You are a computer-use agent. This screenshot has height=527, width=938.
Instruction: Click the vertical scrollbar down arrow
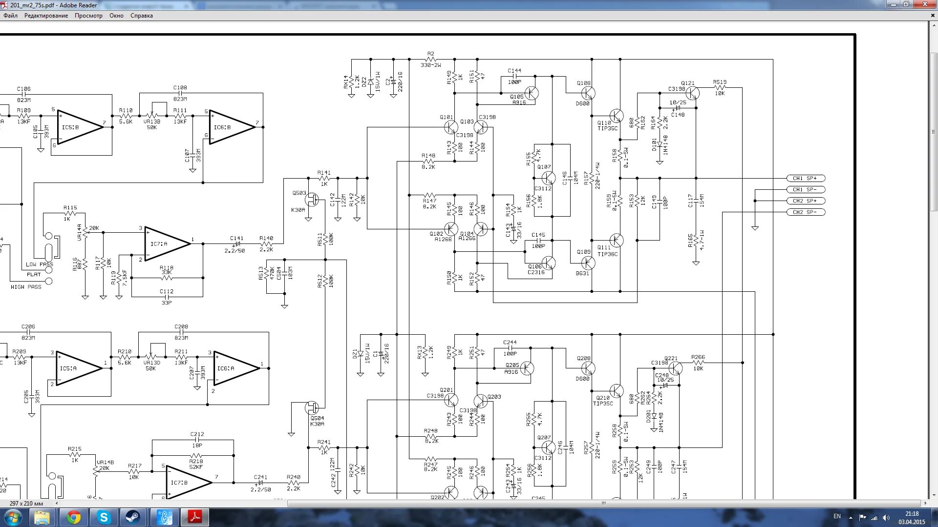coord(933,495)
